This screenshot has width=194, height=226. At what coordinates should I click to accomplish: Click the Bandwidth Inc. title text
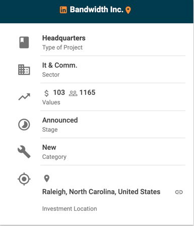(96, 10)
